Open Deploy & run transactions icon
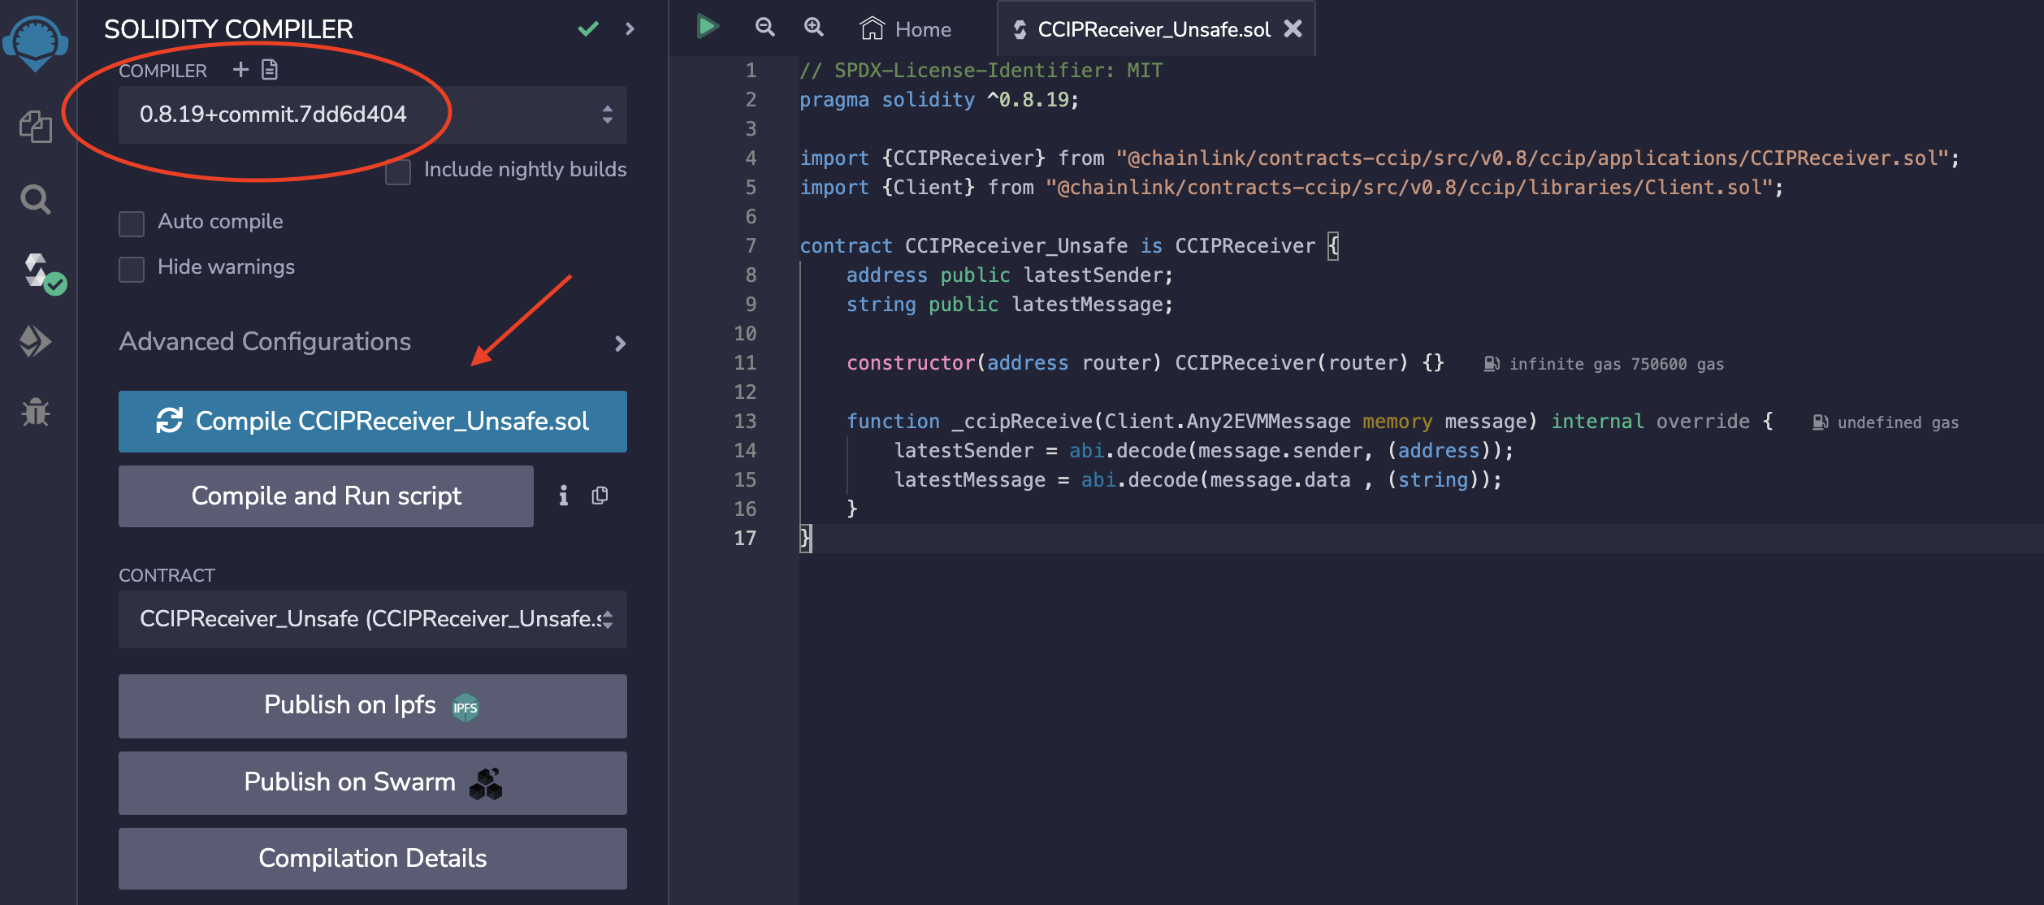The height and width of the screenshot is (905, 2044). [x=36, y=342]
